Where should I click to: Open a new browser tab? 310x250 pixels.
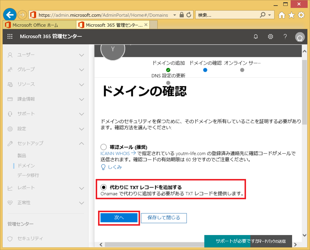pyautogui.click(x=154, y=25)
